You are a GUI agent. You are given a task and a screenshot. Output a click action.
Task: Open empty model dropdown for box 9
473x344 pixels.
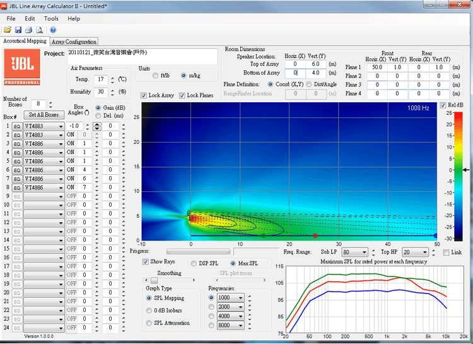44,196
